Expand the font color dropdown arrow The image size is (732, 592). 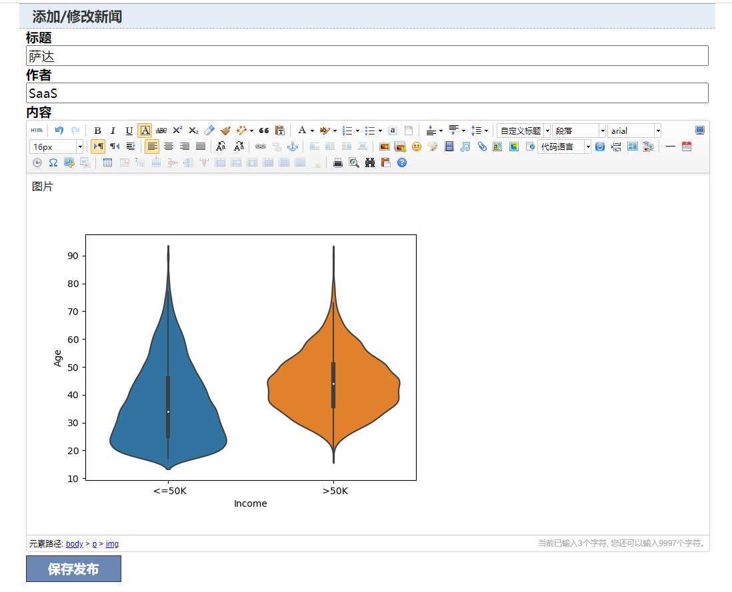(x=312, y=131)
